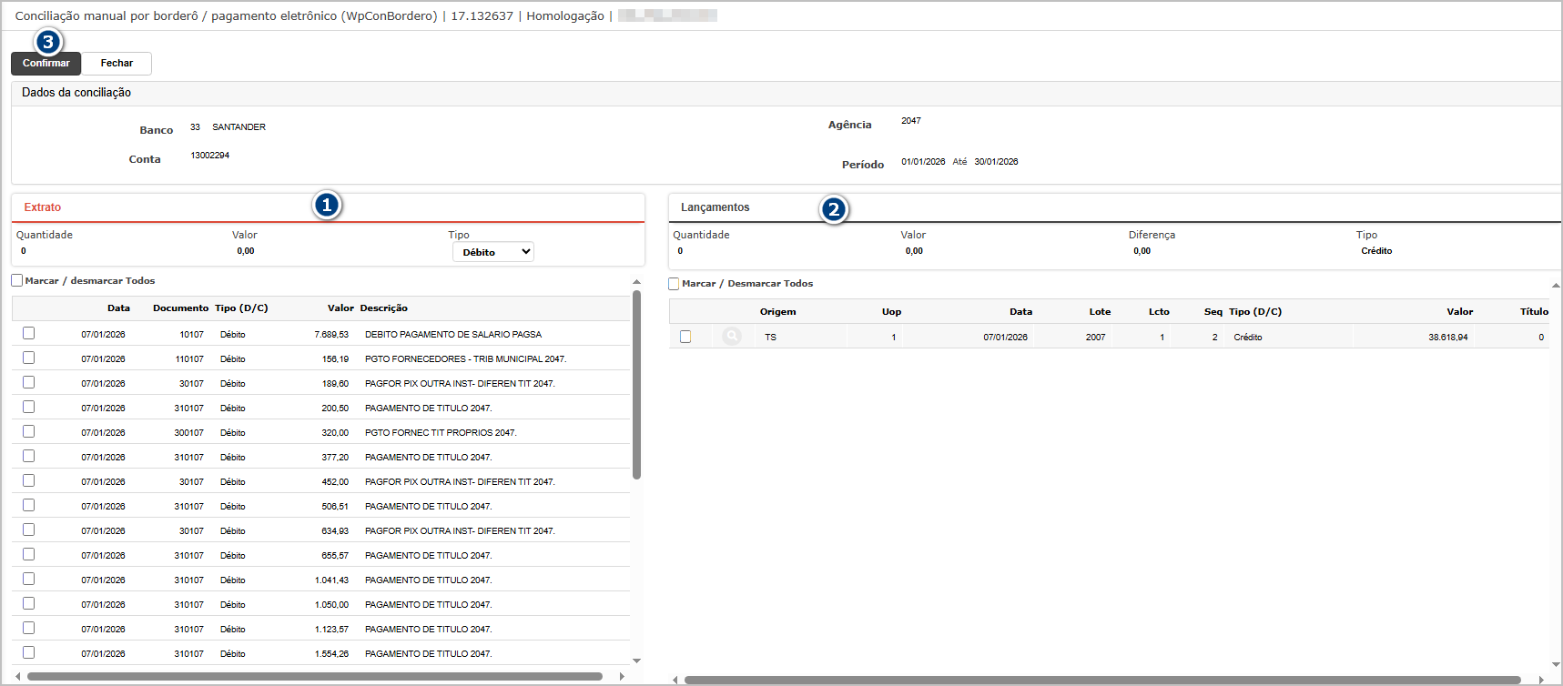Check Marcar / desmarcar Todos in Extrato
The height and width of the screenshot is (686, 1563).
coord(17,281)
